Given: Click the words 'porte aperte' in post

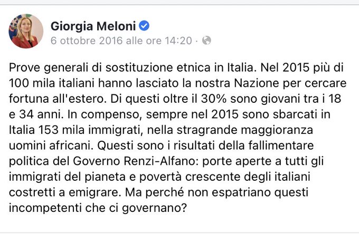Looking at the screenshot, I should click(x=238, y=161).
